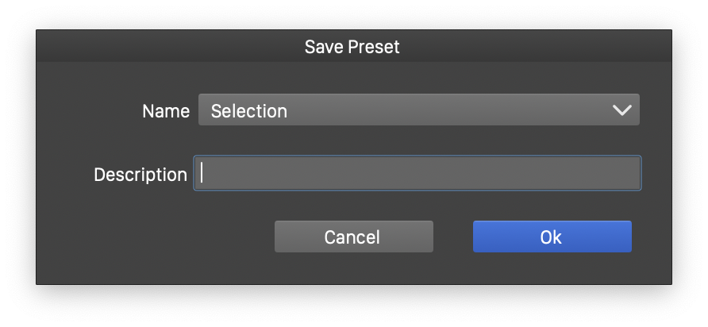Viewport: 708px width, 327px height.
Task: Click the gray Cancel button
Action: point(353,237)
